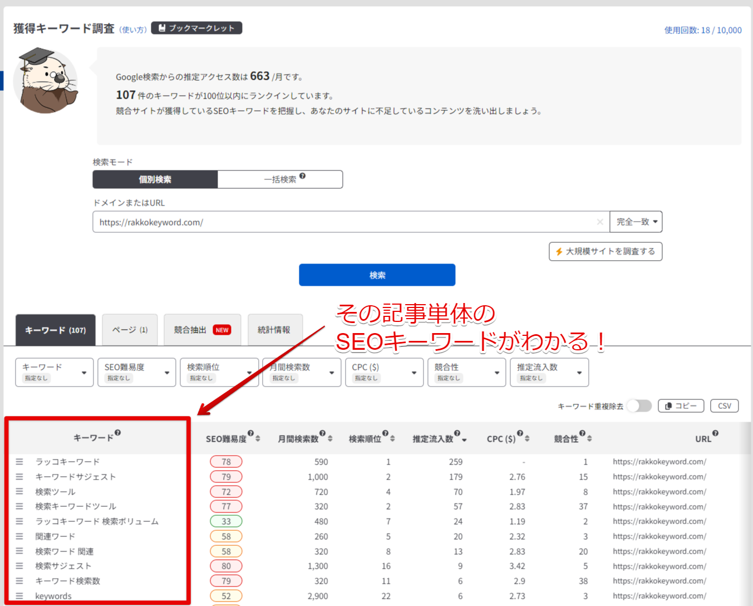Open the 使い方 help link
Viewport: 753px width, 606px height.
(134, 28)
